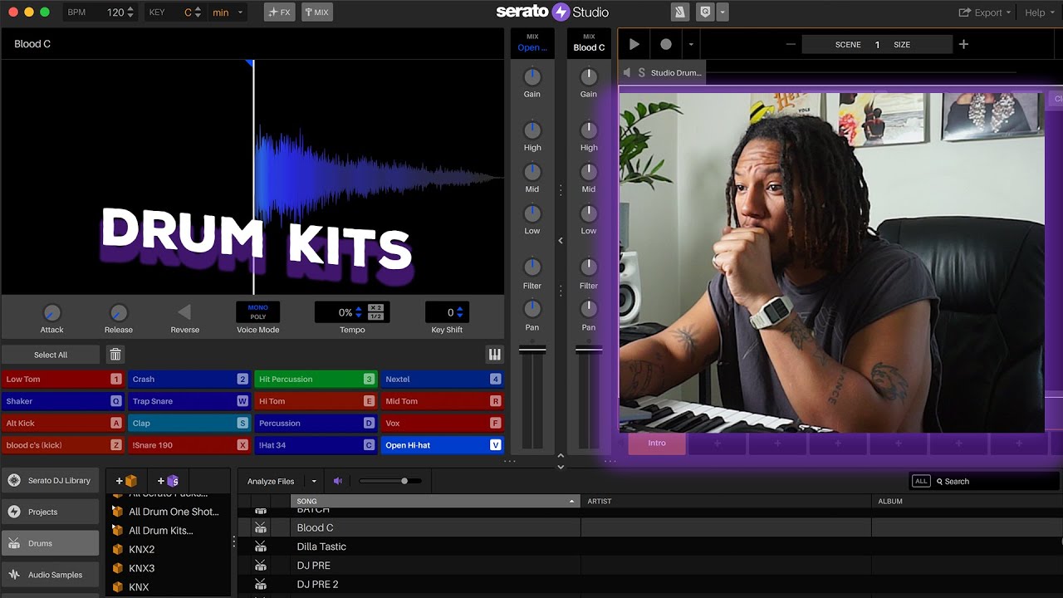This screenshot has width=1063, height=598.
Task: Adjust the preview volume slider
Action: click(x=390, y=481)
